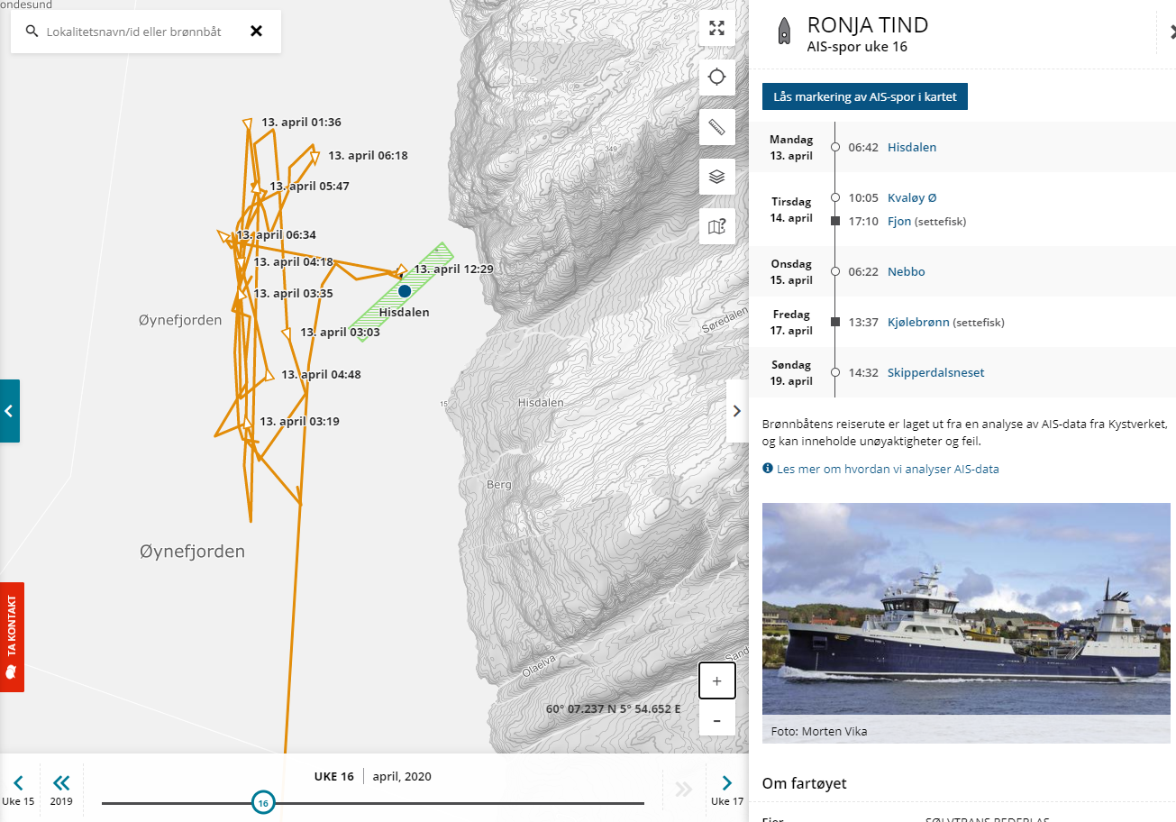Jump back to year 2019

point(61,790)
